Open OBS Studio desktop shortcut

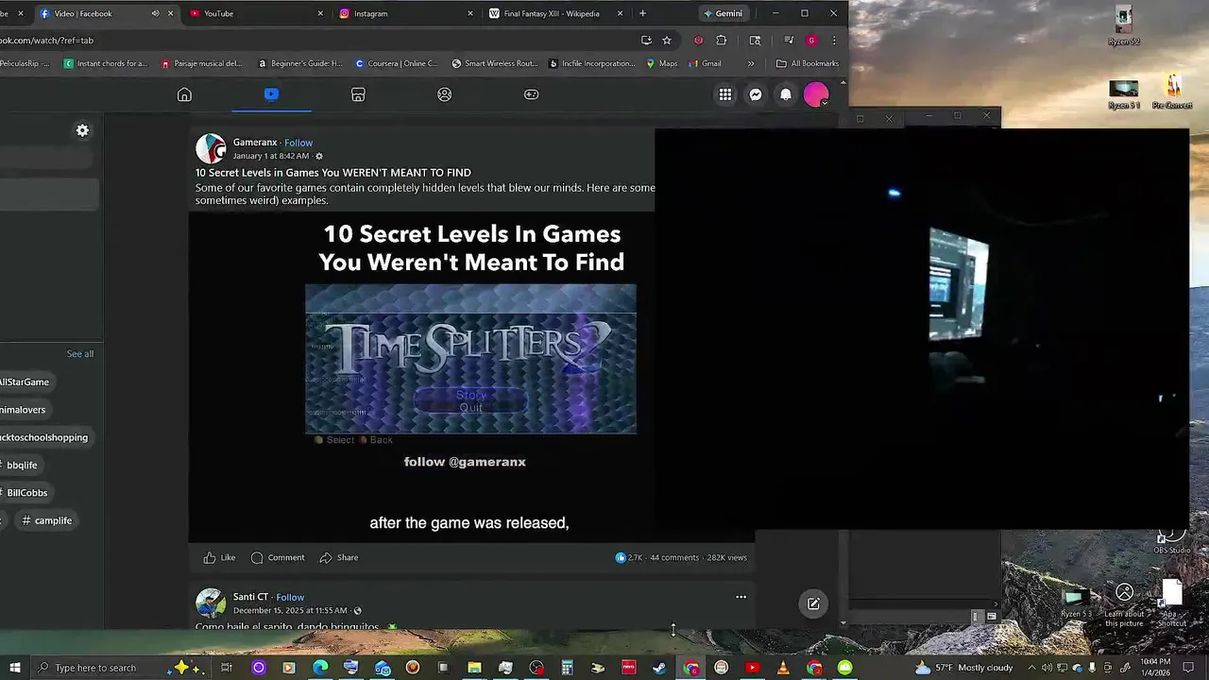pos(1172,540)
